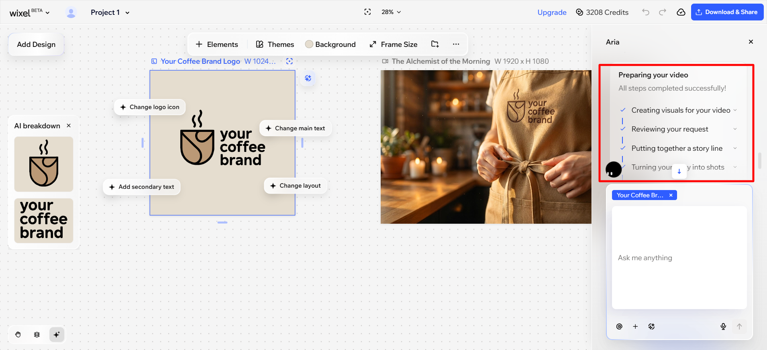Screen dimensions: 767x350
Task: Click the Your Coffee Br… context tag
Action: point(640,195)
